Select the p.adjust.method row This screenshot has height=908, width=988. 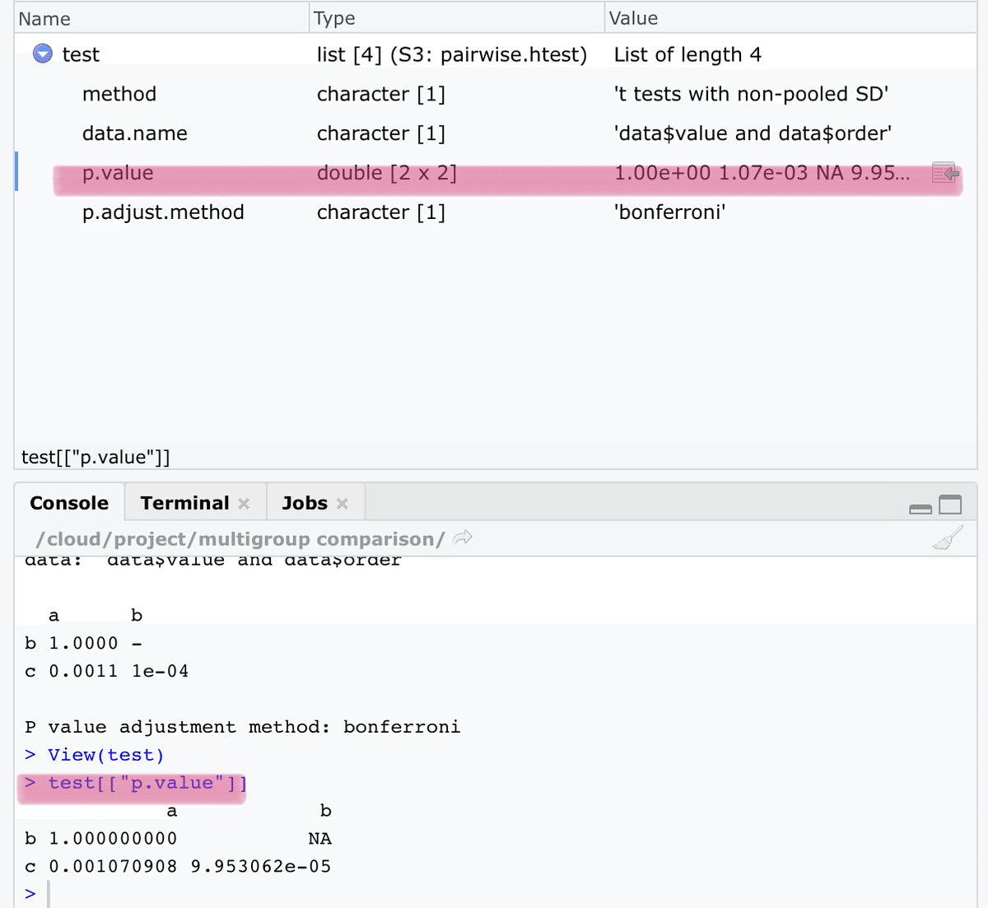(163, 212)
